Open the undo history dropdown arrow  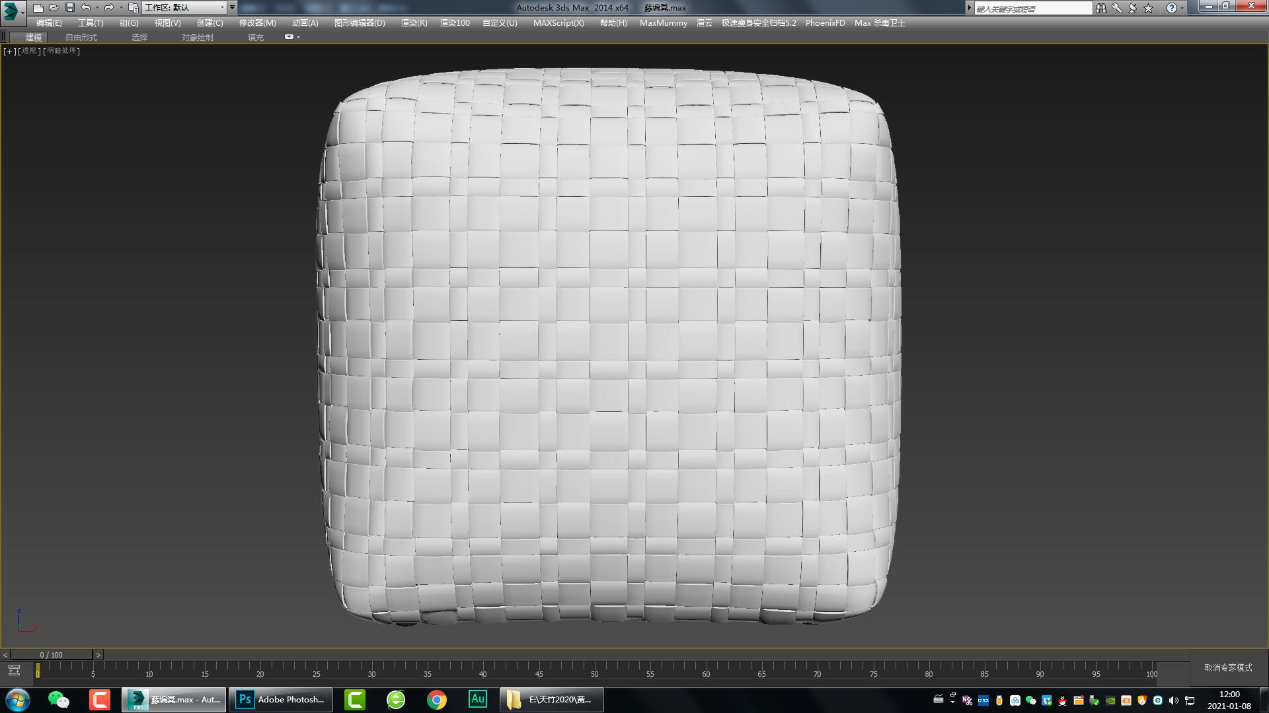[97, 8]
